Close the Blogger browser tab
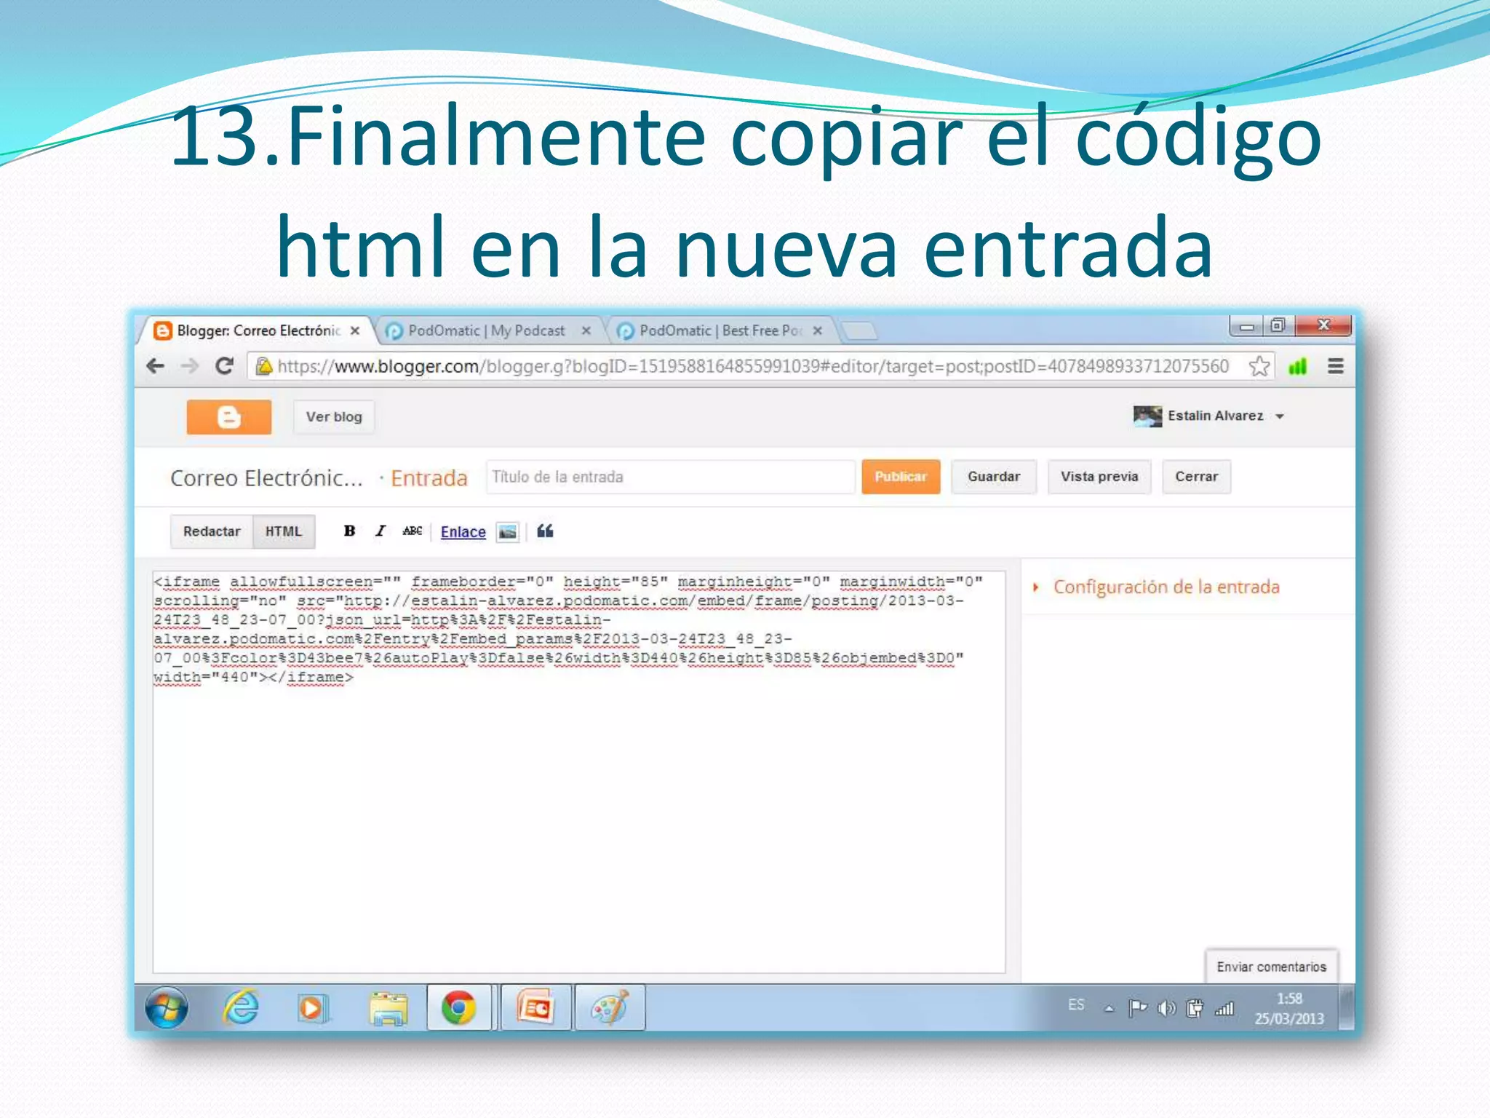The width and height of the screenshot is (1490, 1118). point(355,330)
